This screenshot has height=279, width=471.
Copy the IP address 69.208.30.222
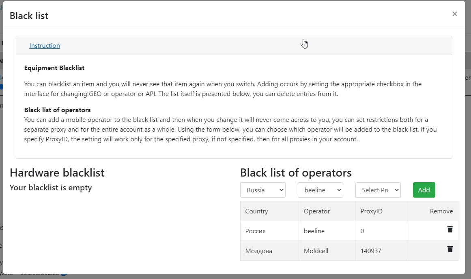coord(63,273)
